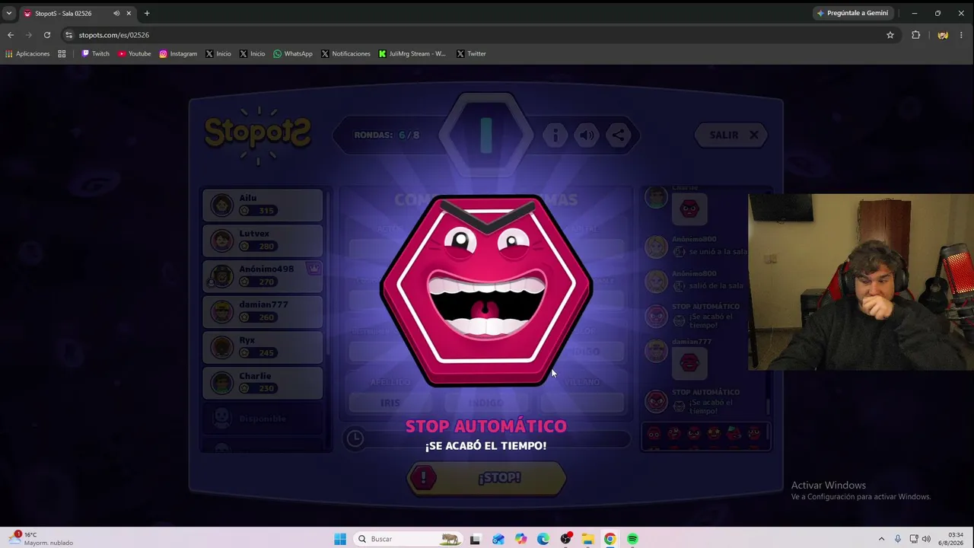Screen dimensions: 974x548
Task: Open Microsoft Edge from the taskbar
Action: pos(543,539)
